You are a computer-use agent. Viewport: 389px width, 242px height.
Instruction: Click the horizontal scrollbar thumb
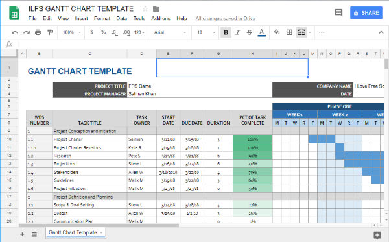(99, 225)
